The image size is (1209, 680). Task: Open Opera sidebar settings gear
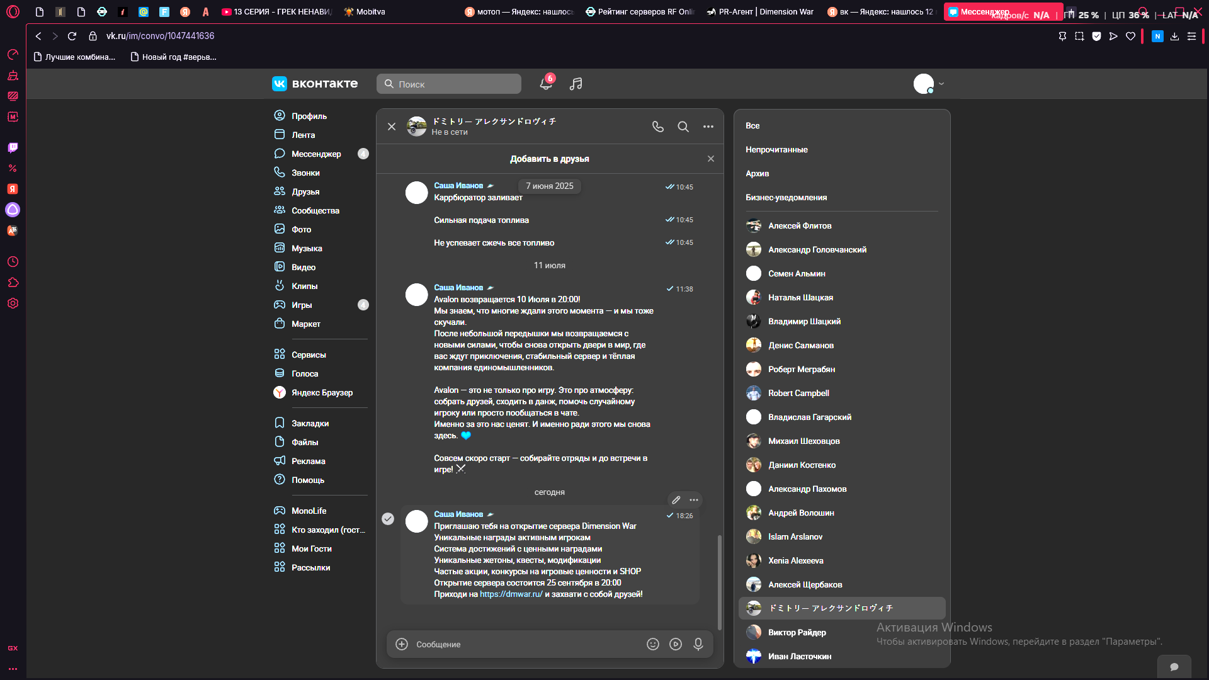point(13,303)
